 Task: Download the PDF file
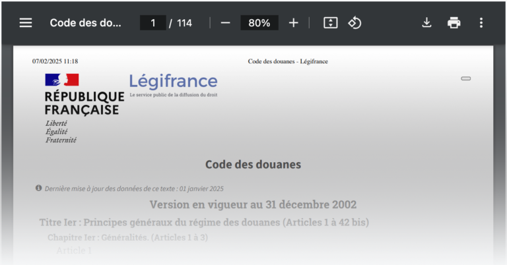click(426, 22)
